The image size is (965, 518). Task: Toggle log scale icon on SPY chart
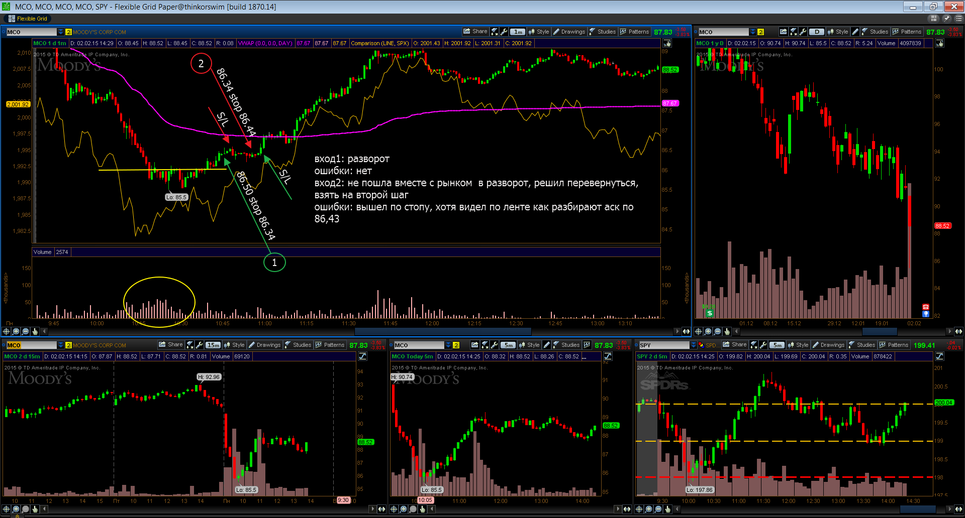point(939,356)
